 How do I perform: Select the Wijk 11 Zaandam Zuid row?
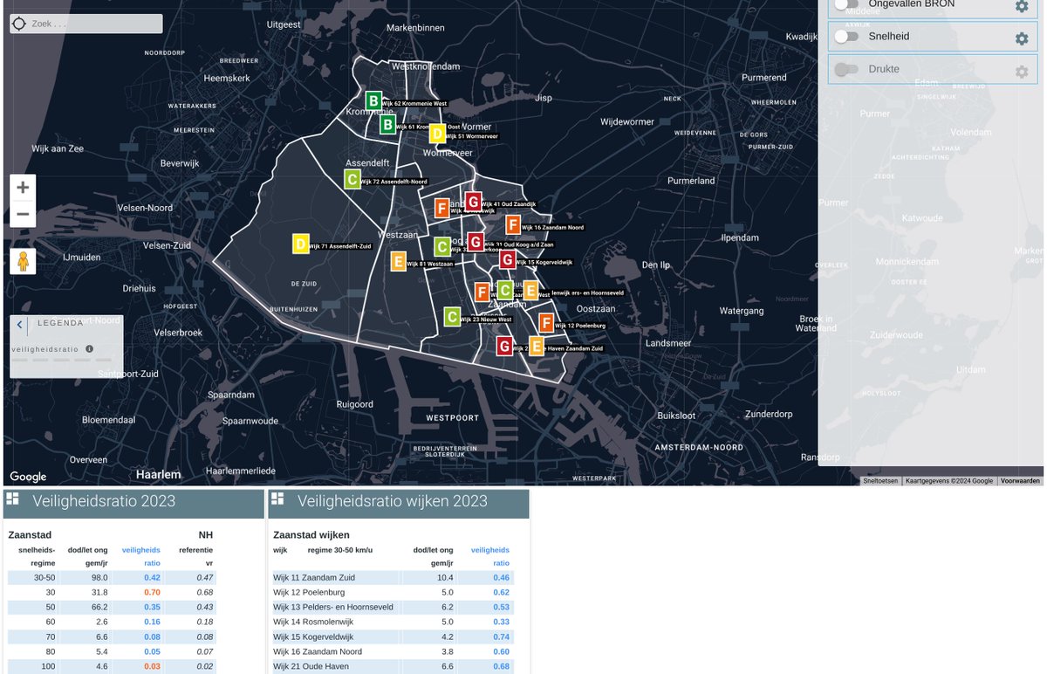coord(392,578)
